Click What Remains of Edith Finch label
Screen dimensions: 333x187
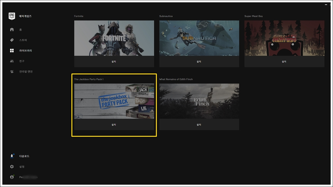coord(176,79)
